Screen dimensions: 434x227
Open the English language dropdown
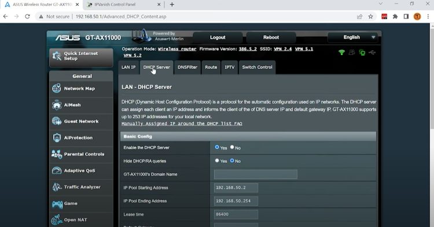(352, 38)
